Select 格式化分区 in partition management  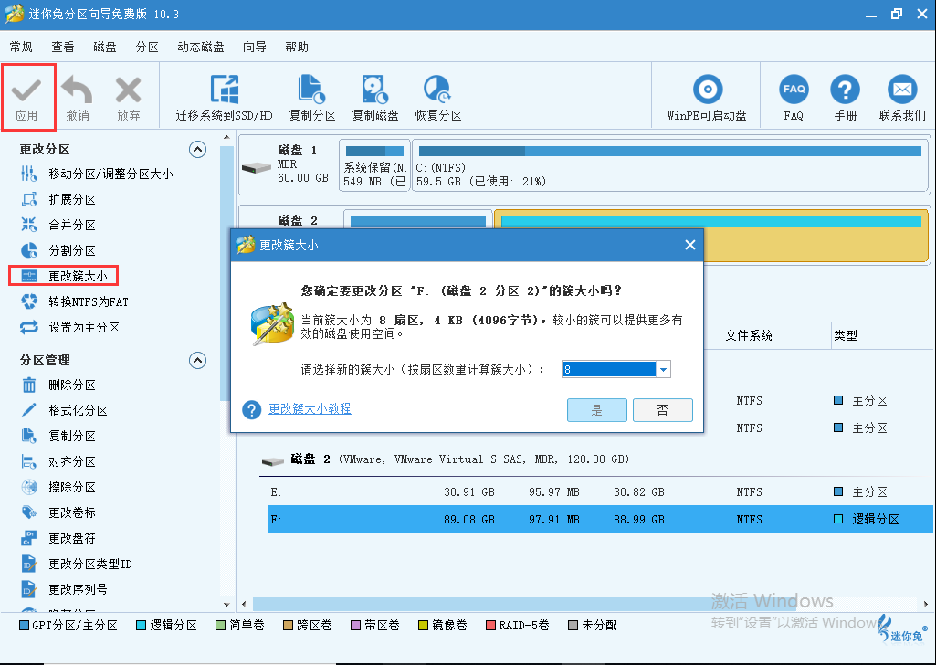point(64,411)
